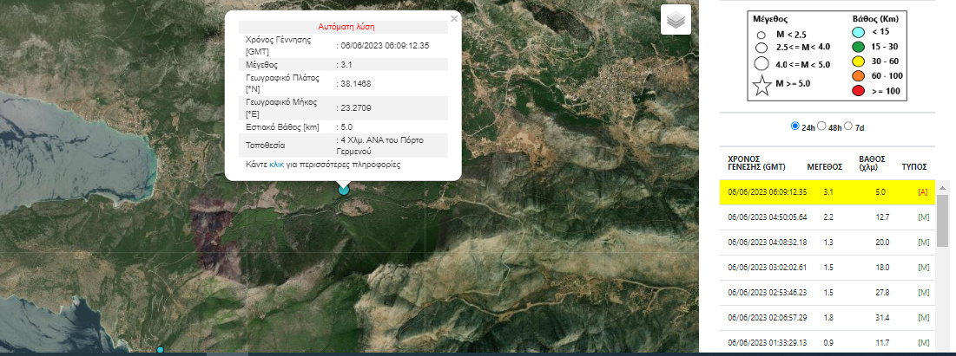956x356 pixels.
Task: Close the earthquake info popup
Action: [453, 18]
